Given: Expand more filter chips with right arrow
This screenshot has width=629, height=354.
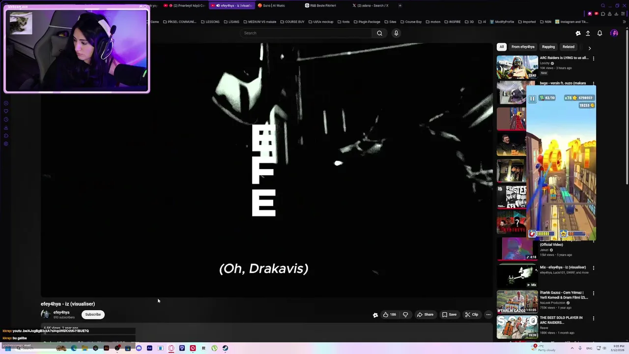Looking at the screenshot, I should click(x=589, y=48).
